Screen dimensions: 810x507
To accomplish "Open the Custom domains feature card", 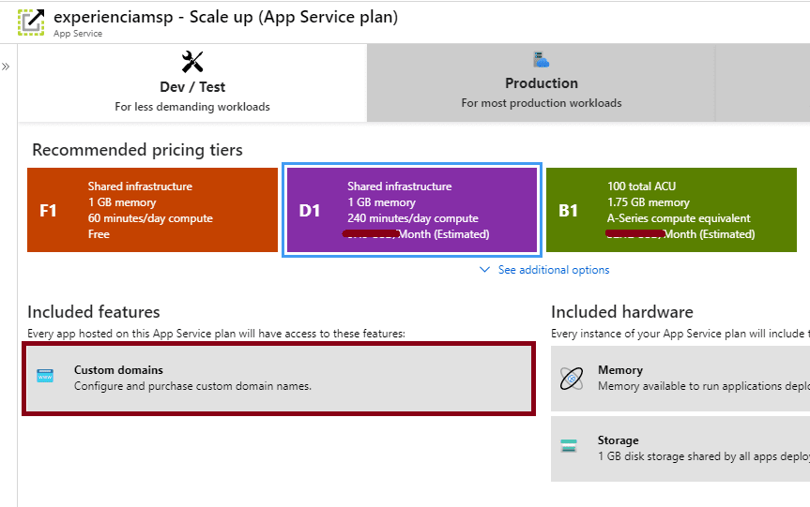I will click(x=279, y=379).
